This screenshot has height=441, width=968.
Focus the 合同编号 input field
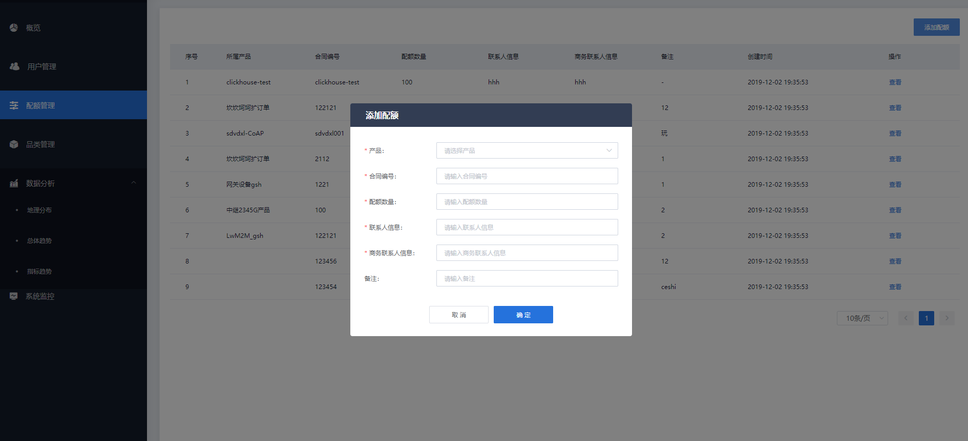coord(527,176)
